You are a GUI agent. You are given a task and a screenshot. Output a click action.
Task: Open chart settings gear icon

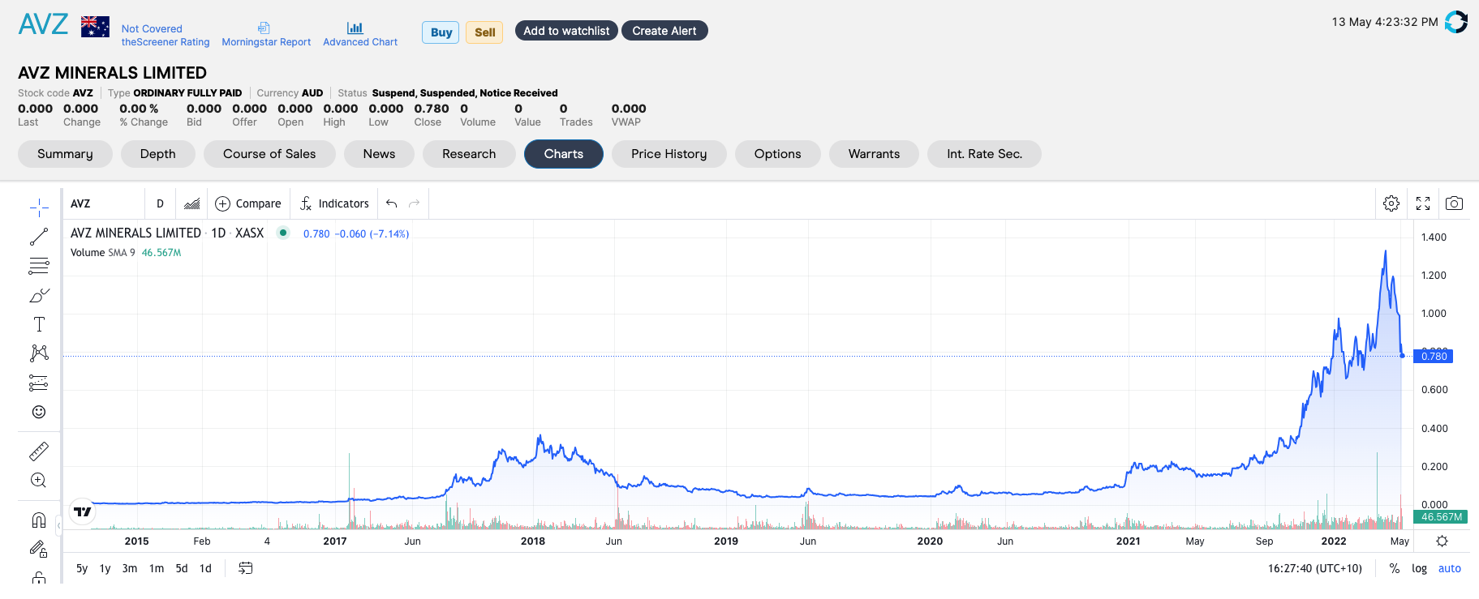point(1391,203)
